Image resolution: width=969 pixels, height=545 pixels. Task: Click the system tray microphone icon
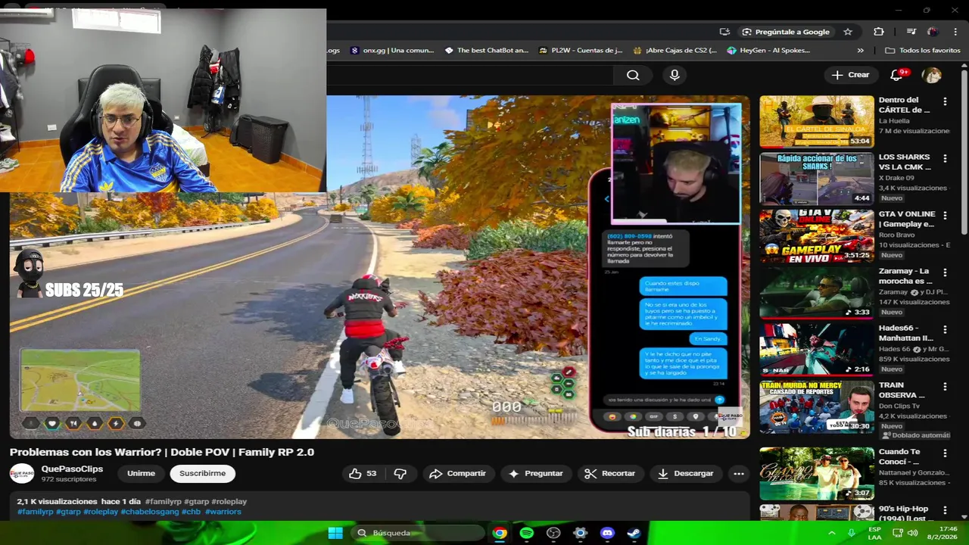852,533
